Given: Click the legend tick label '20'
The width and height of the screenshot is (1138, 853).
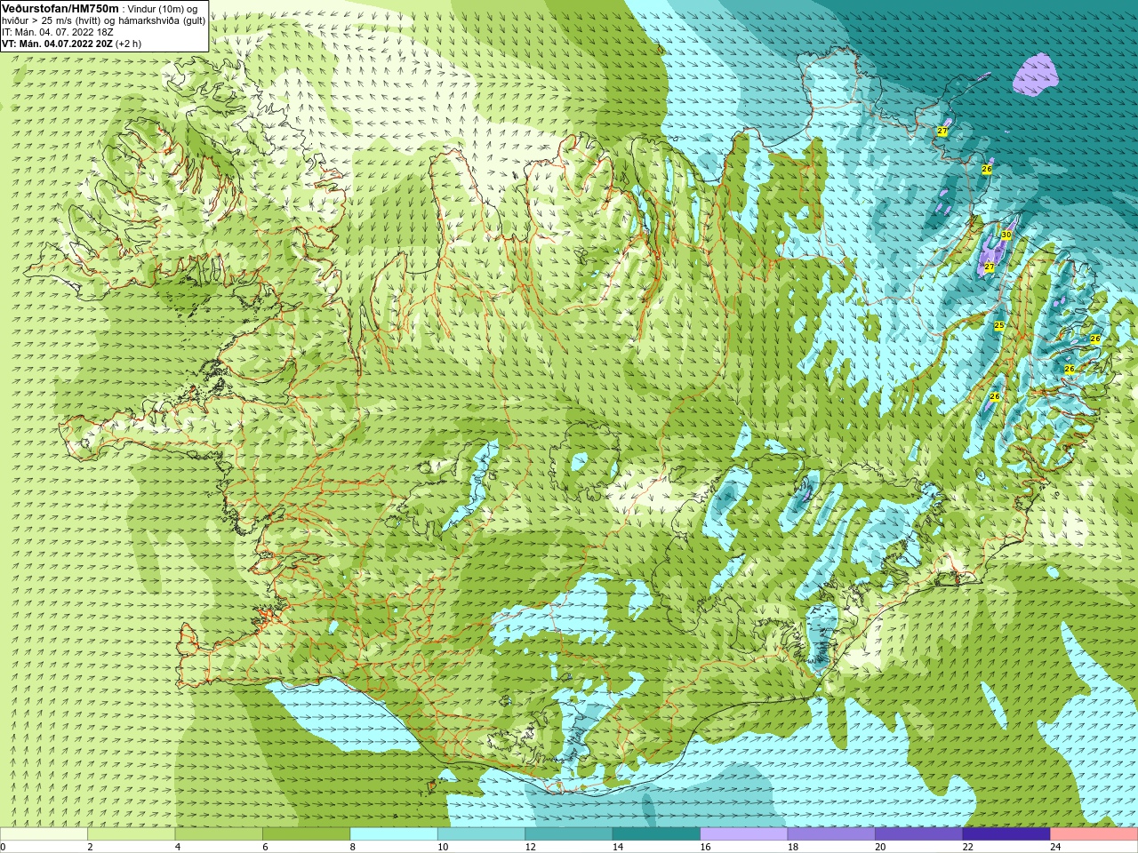Looking at the screenshot, I should click(x=880, y=847).
